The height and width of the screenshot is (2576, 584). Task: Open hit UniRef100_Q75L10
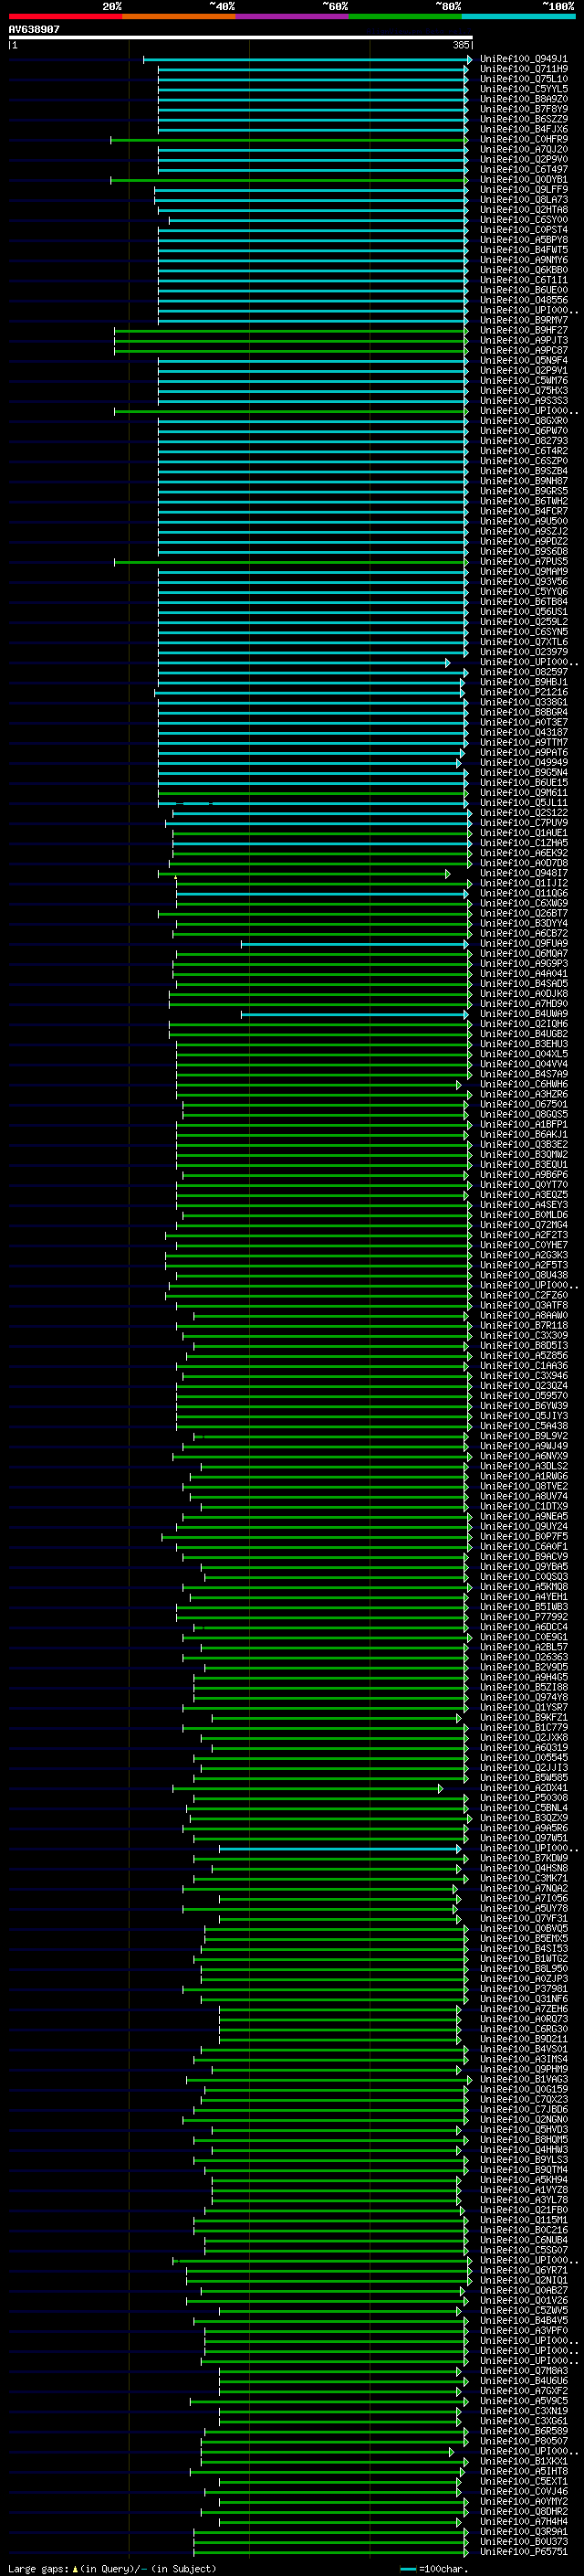click(x=524, y=79)
